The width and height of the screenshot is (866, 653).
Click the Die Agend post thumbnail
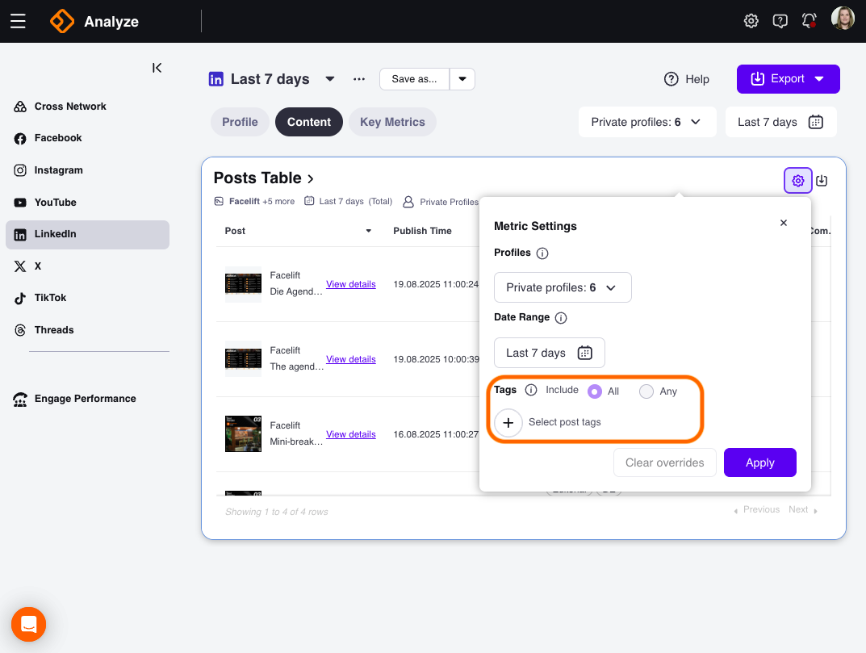click(x=243, y=284)
